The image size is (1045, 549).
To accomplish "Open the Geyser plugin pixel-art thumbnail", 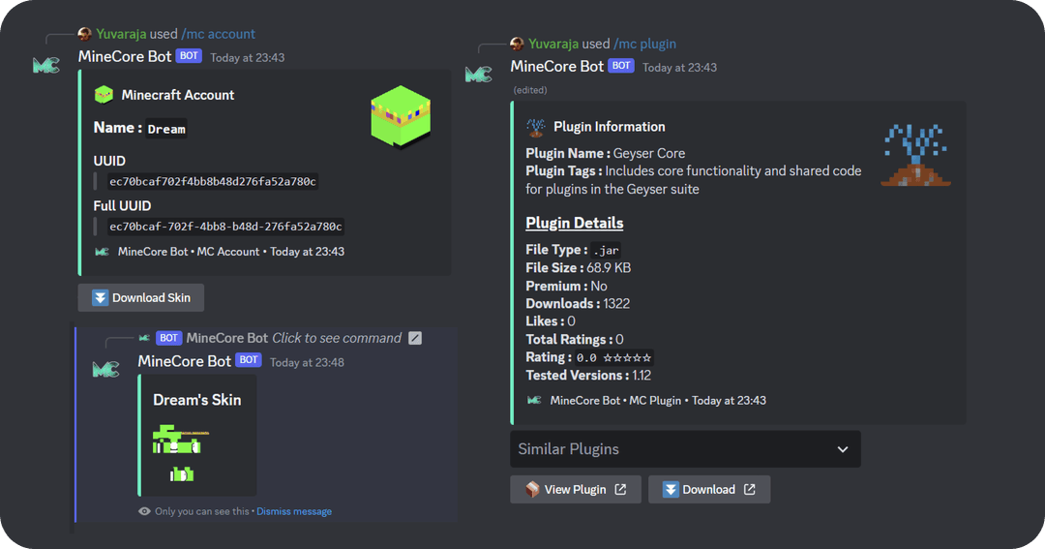I will 915,154.
